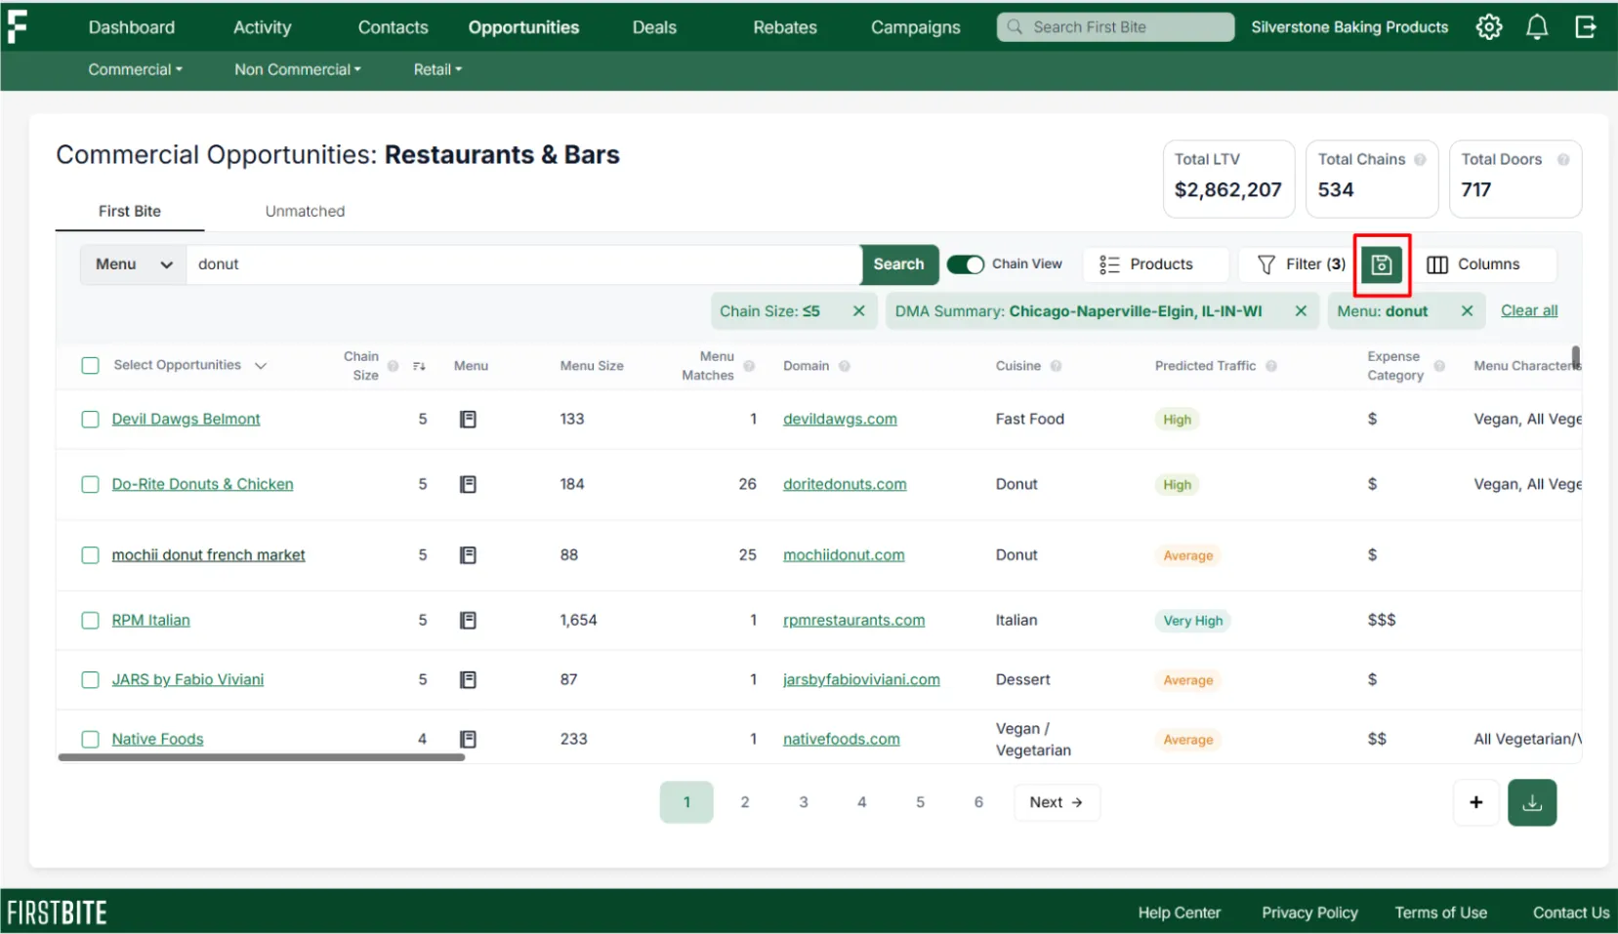
Task: Click the Expense Category info icon
Action: pyautogui.click(x=1439, y=366)
